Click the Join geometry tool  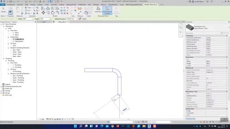(28, 13)
